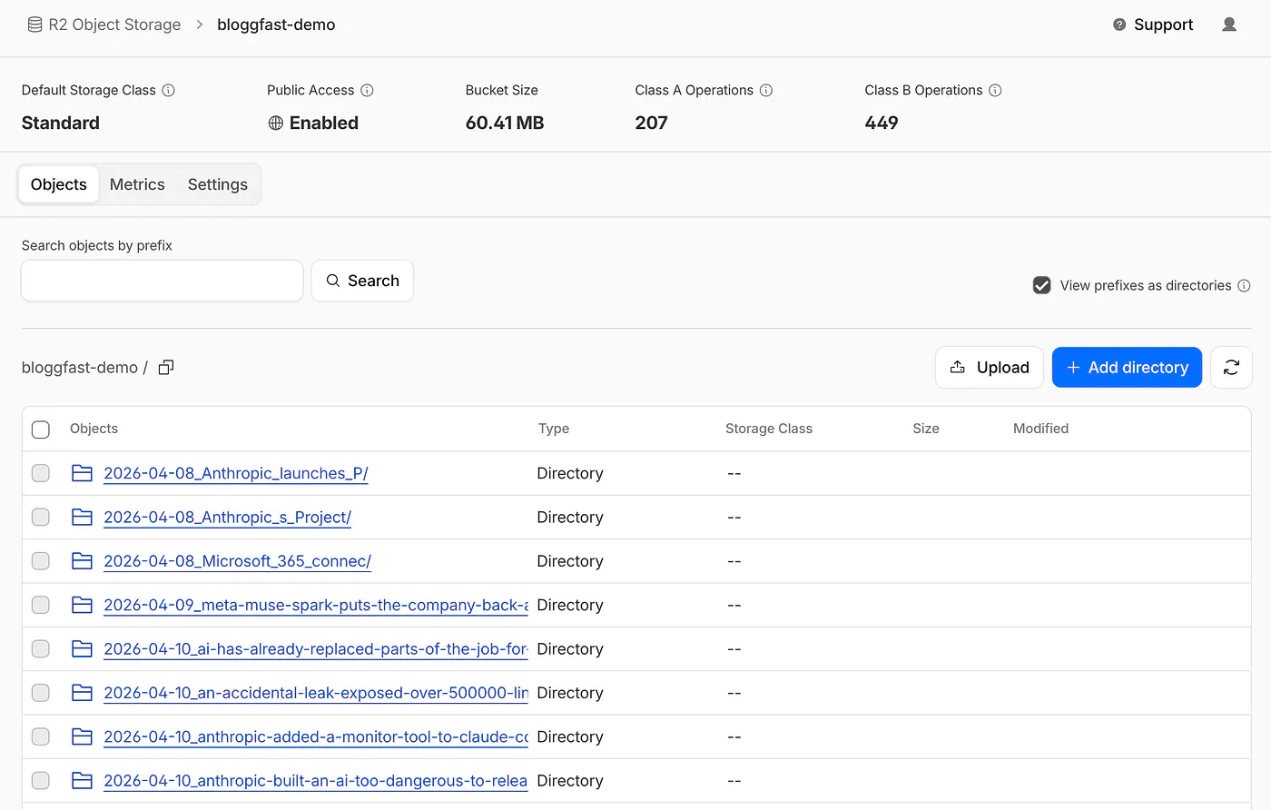Click the Search button

[x=362, y=281]
